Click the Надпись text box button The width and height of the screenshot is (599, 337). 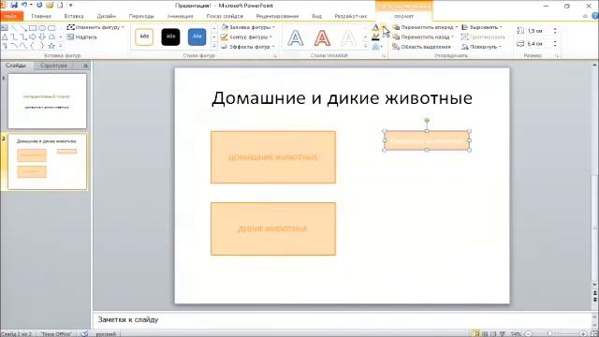pyautogui.click(x=82, y=37)
